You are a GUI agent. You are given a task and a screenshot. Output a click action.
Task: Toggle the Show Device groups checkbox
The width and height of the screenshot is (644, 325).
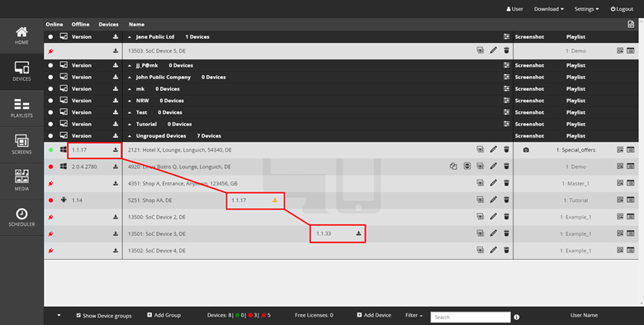click(78, 315)
